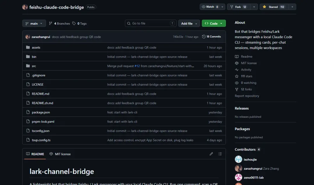This screenshot has height=185, width=314.
Task: Open the green Code dropdown
Action: pos(214,24)
